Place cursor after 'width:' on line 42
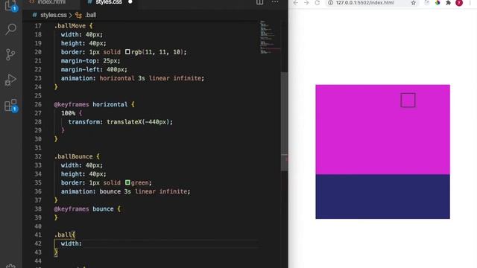 (83, 243)
